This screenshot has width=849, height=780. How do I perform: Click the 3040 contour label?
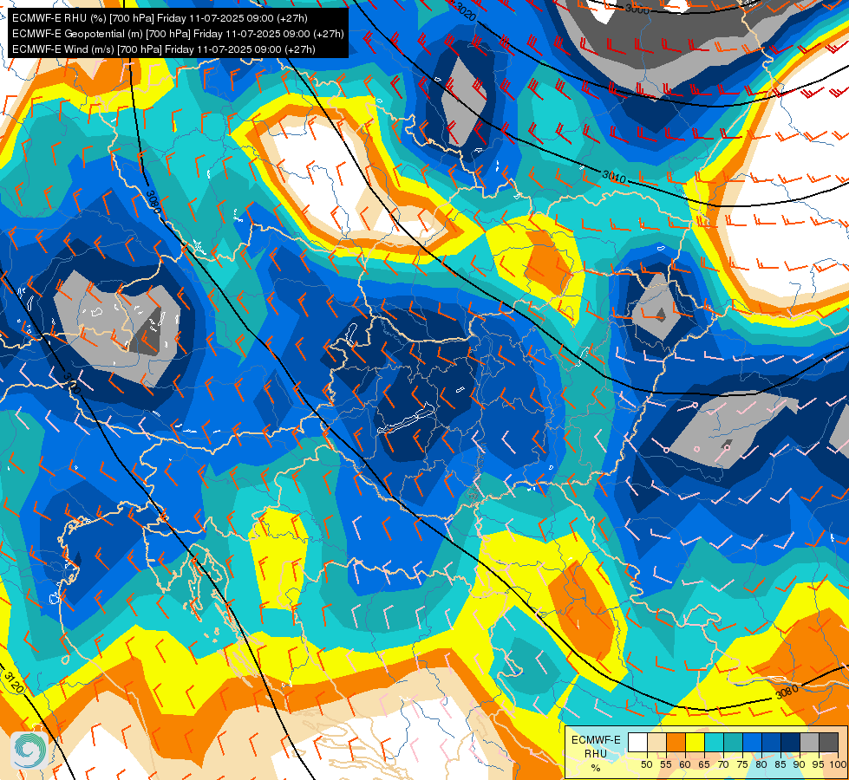(614, 176)
